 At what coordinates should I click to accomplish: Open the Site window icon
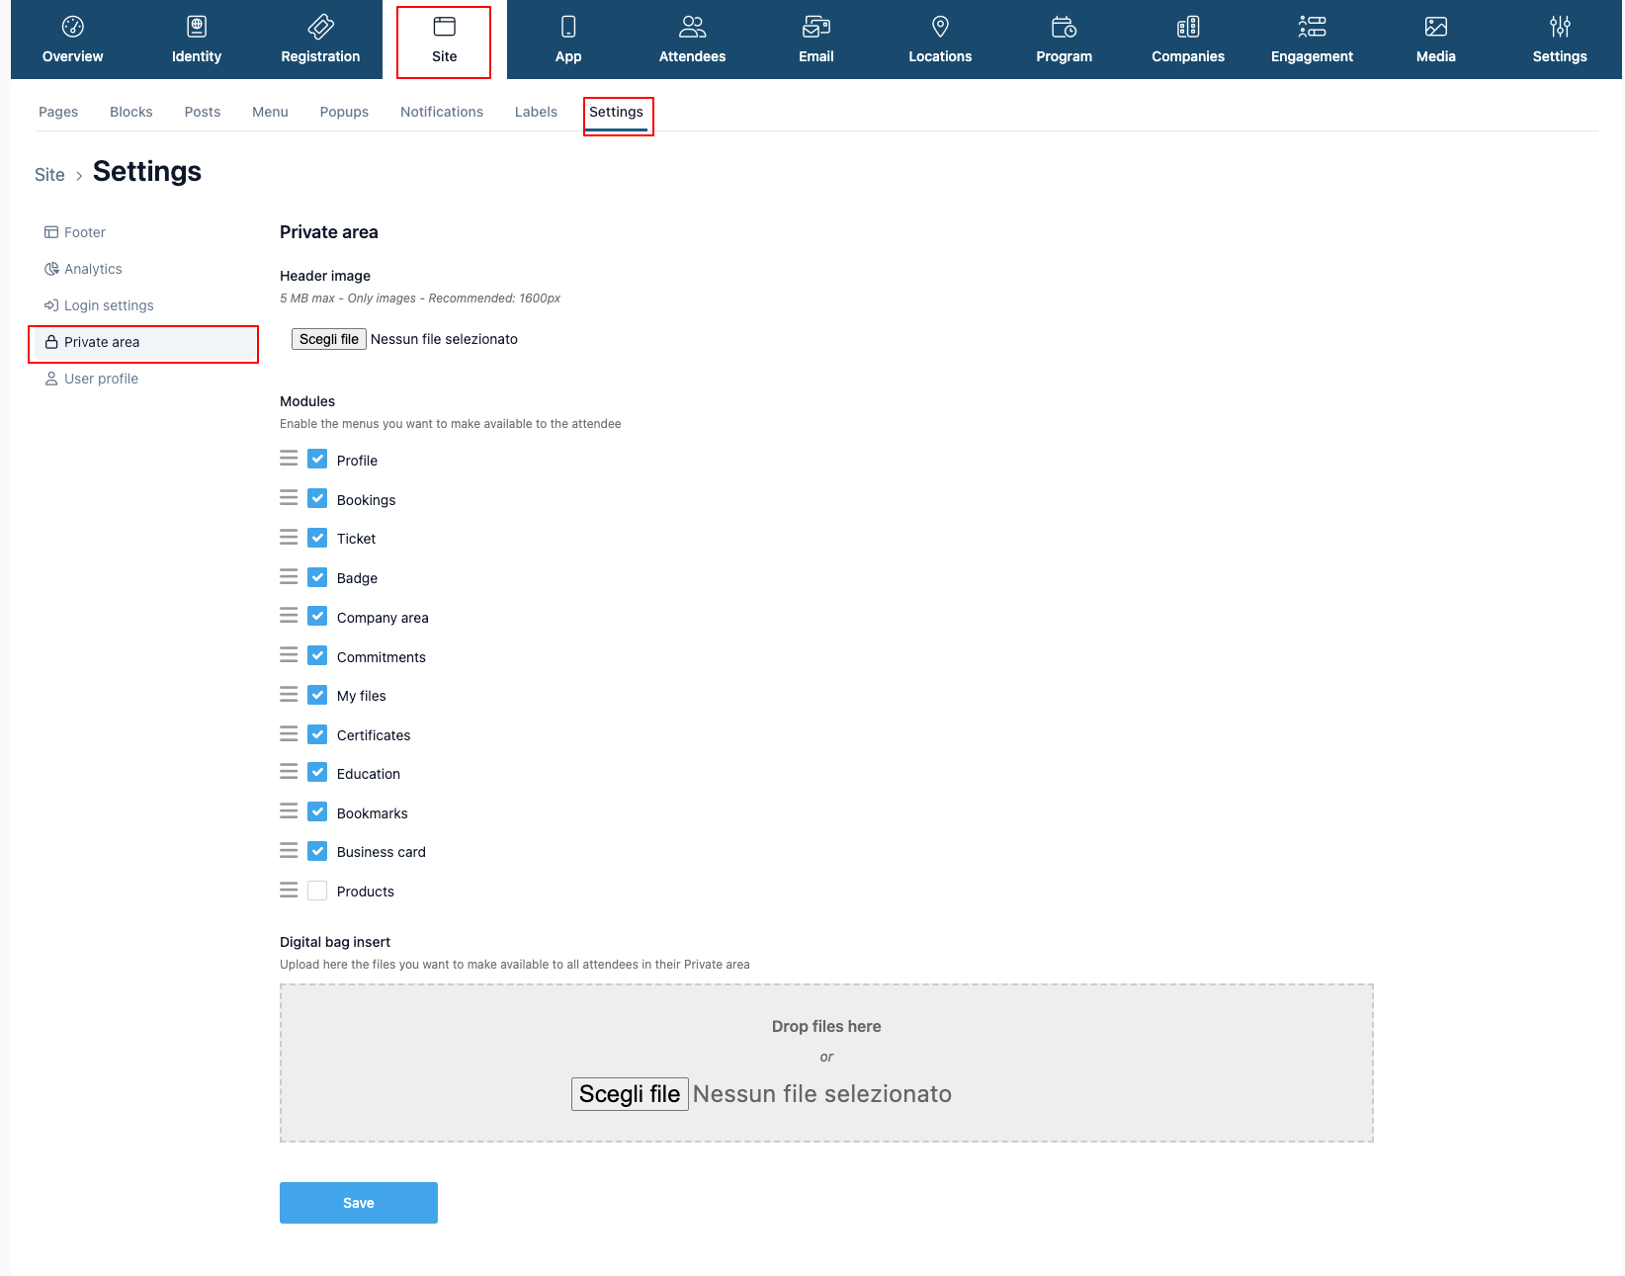445,27
